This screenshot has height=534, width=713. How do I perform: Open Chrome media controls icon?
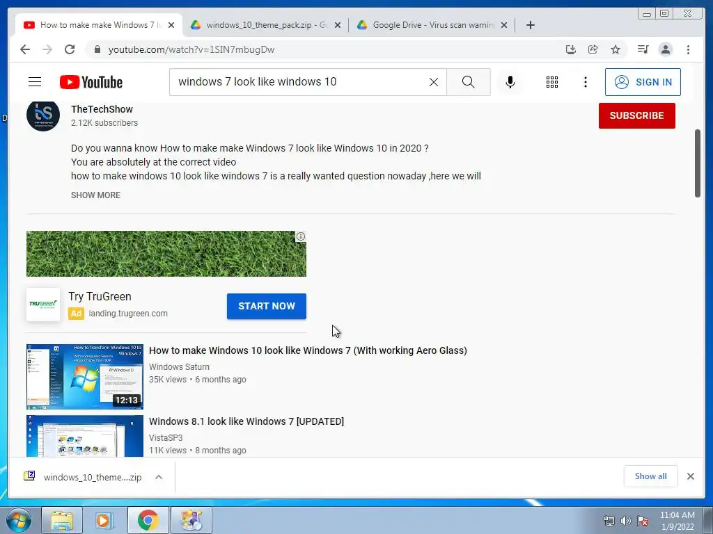pos(643,49)
